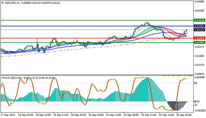Screen dimensions: 206x118
Task: Select the 17 Sep 2024 date label
Action: pos(8,115)
